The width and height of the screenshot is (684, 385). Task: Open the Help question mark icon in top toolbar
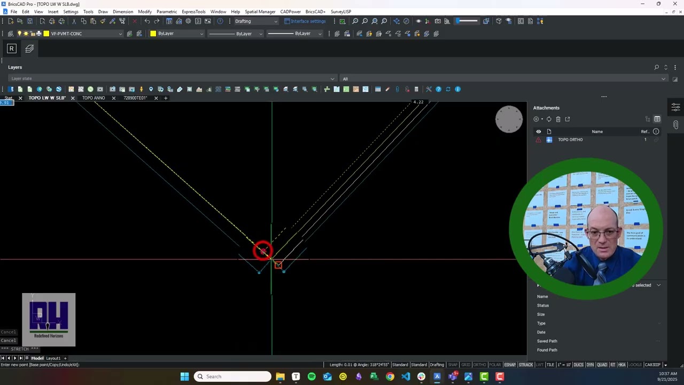(220, 21)
